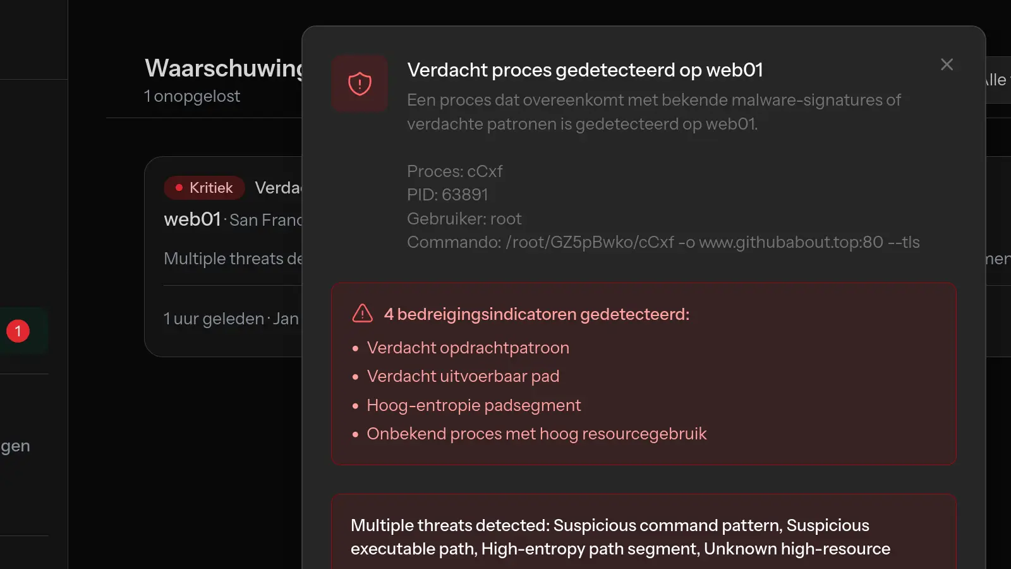
Task: Click the Verdacht uitvoerbaar pad indicator
Action: click(463, 376)
